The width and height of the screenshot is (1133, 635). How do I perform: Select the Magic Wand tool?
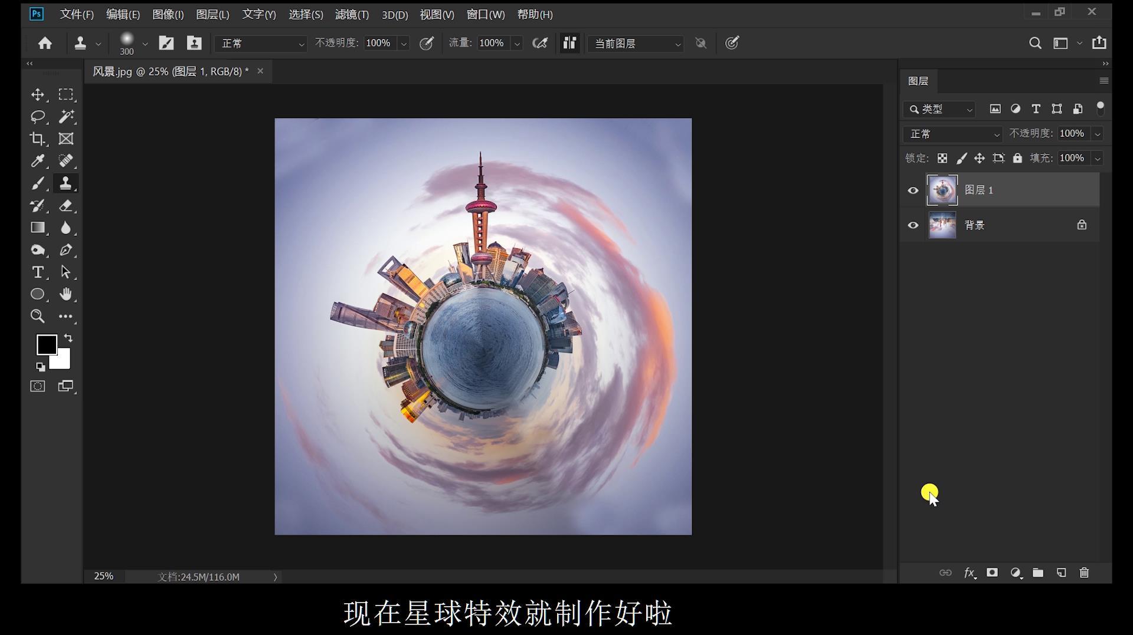click(66, 117)
